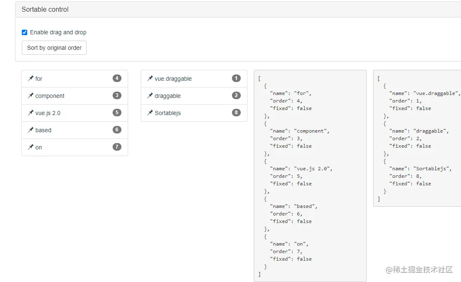Pin the "vue.draggable" list item
This screenshot has height=282, width=461.
pyautogui.click(x=150, y=79)
